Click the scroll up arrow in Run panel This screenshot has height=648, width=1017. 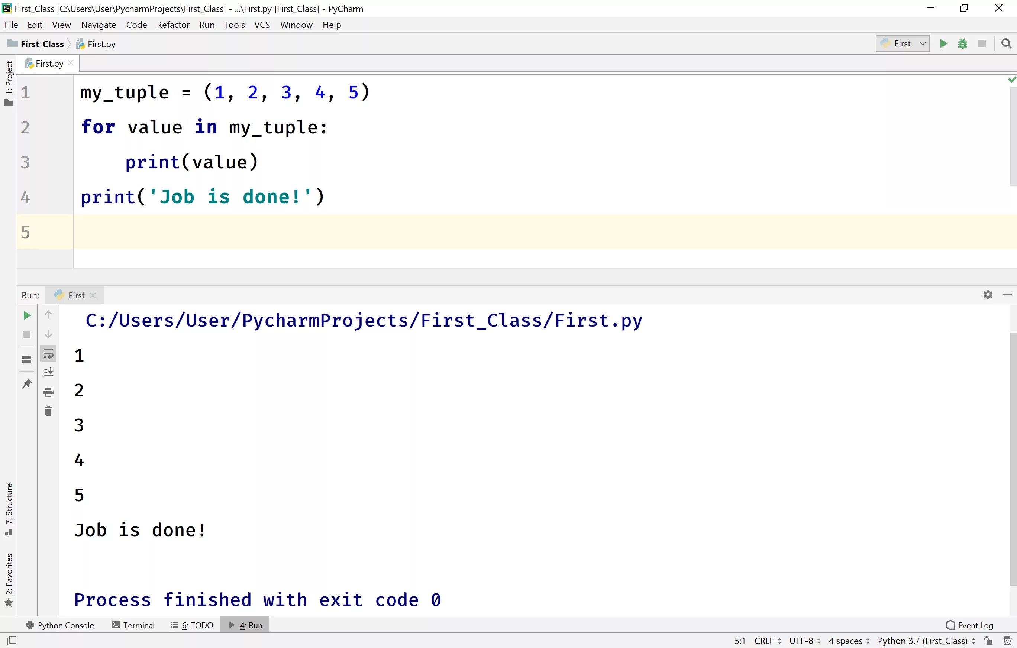coord(48,315)
